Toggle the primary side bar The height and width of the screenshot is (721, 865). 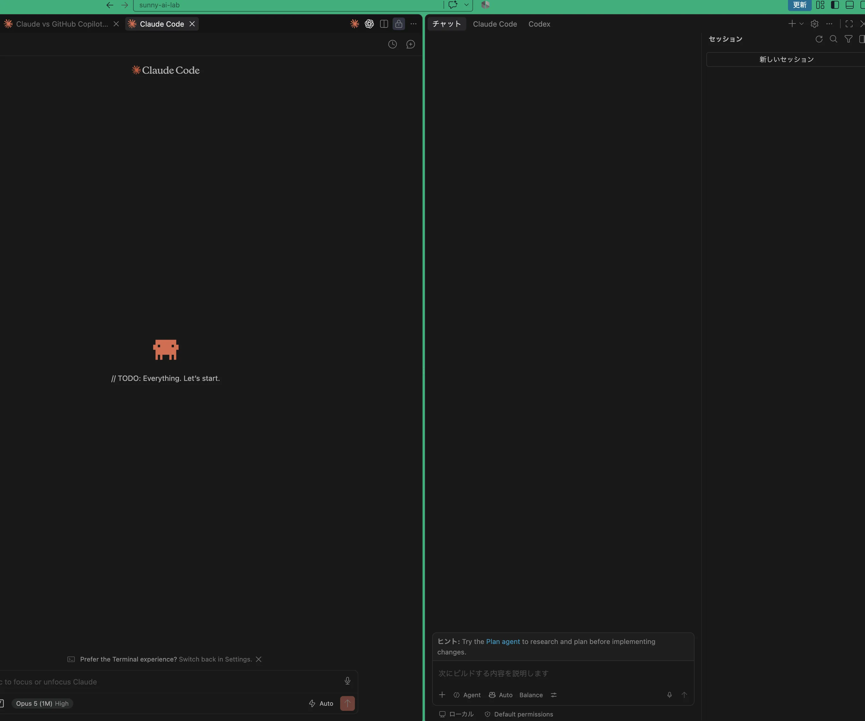tap(835, 5)
